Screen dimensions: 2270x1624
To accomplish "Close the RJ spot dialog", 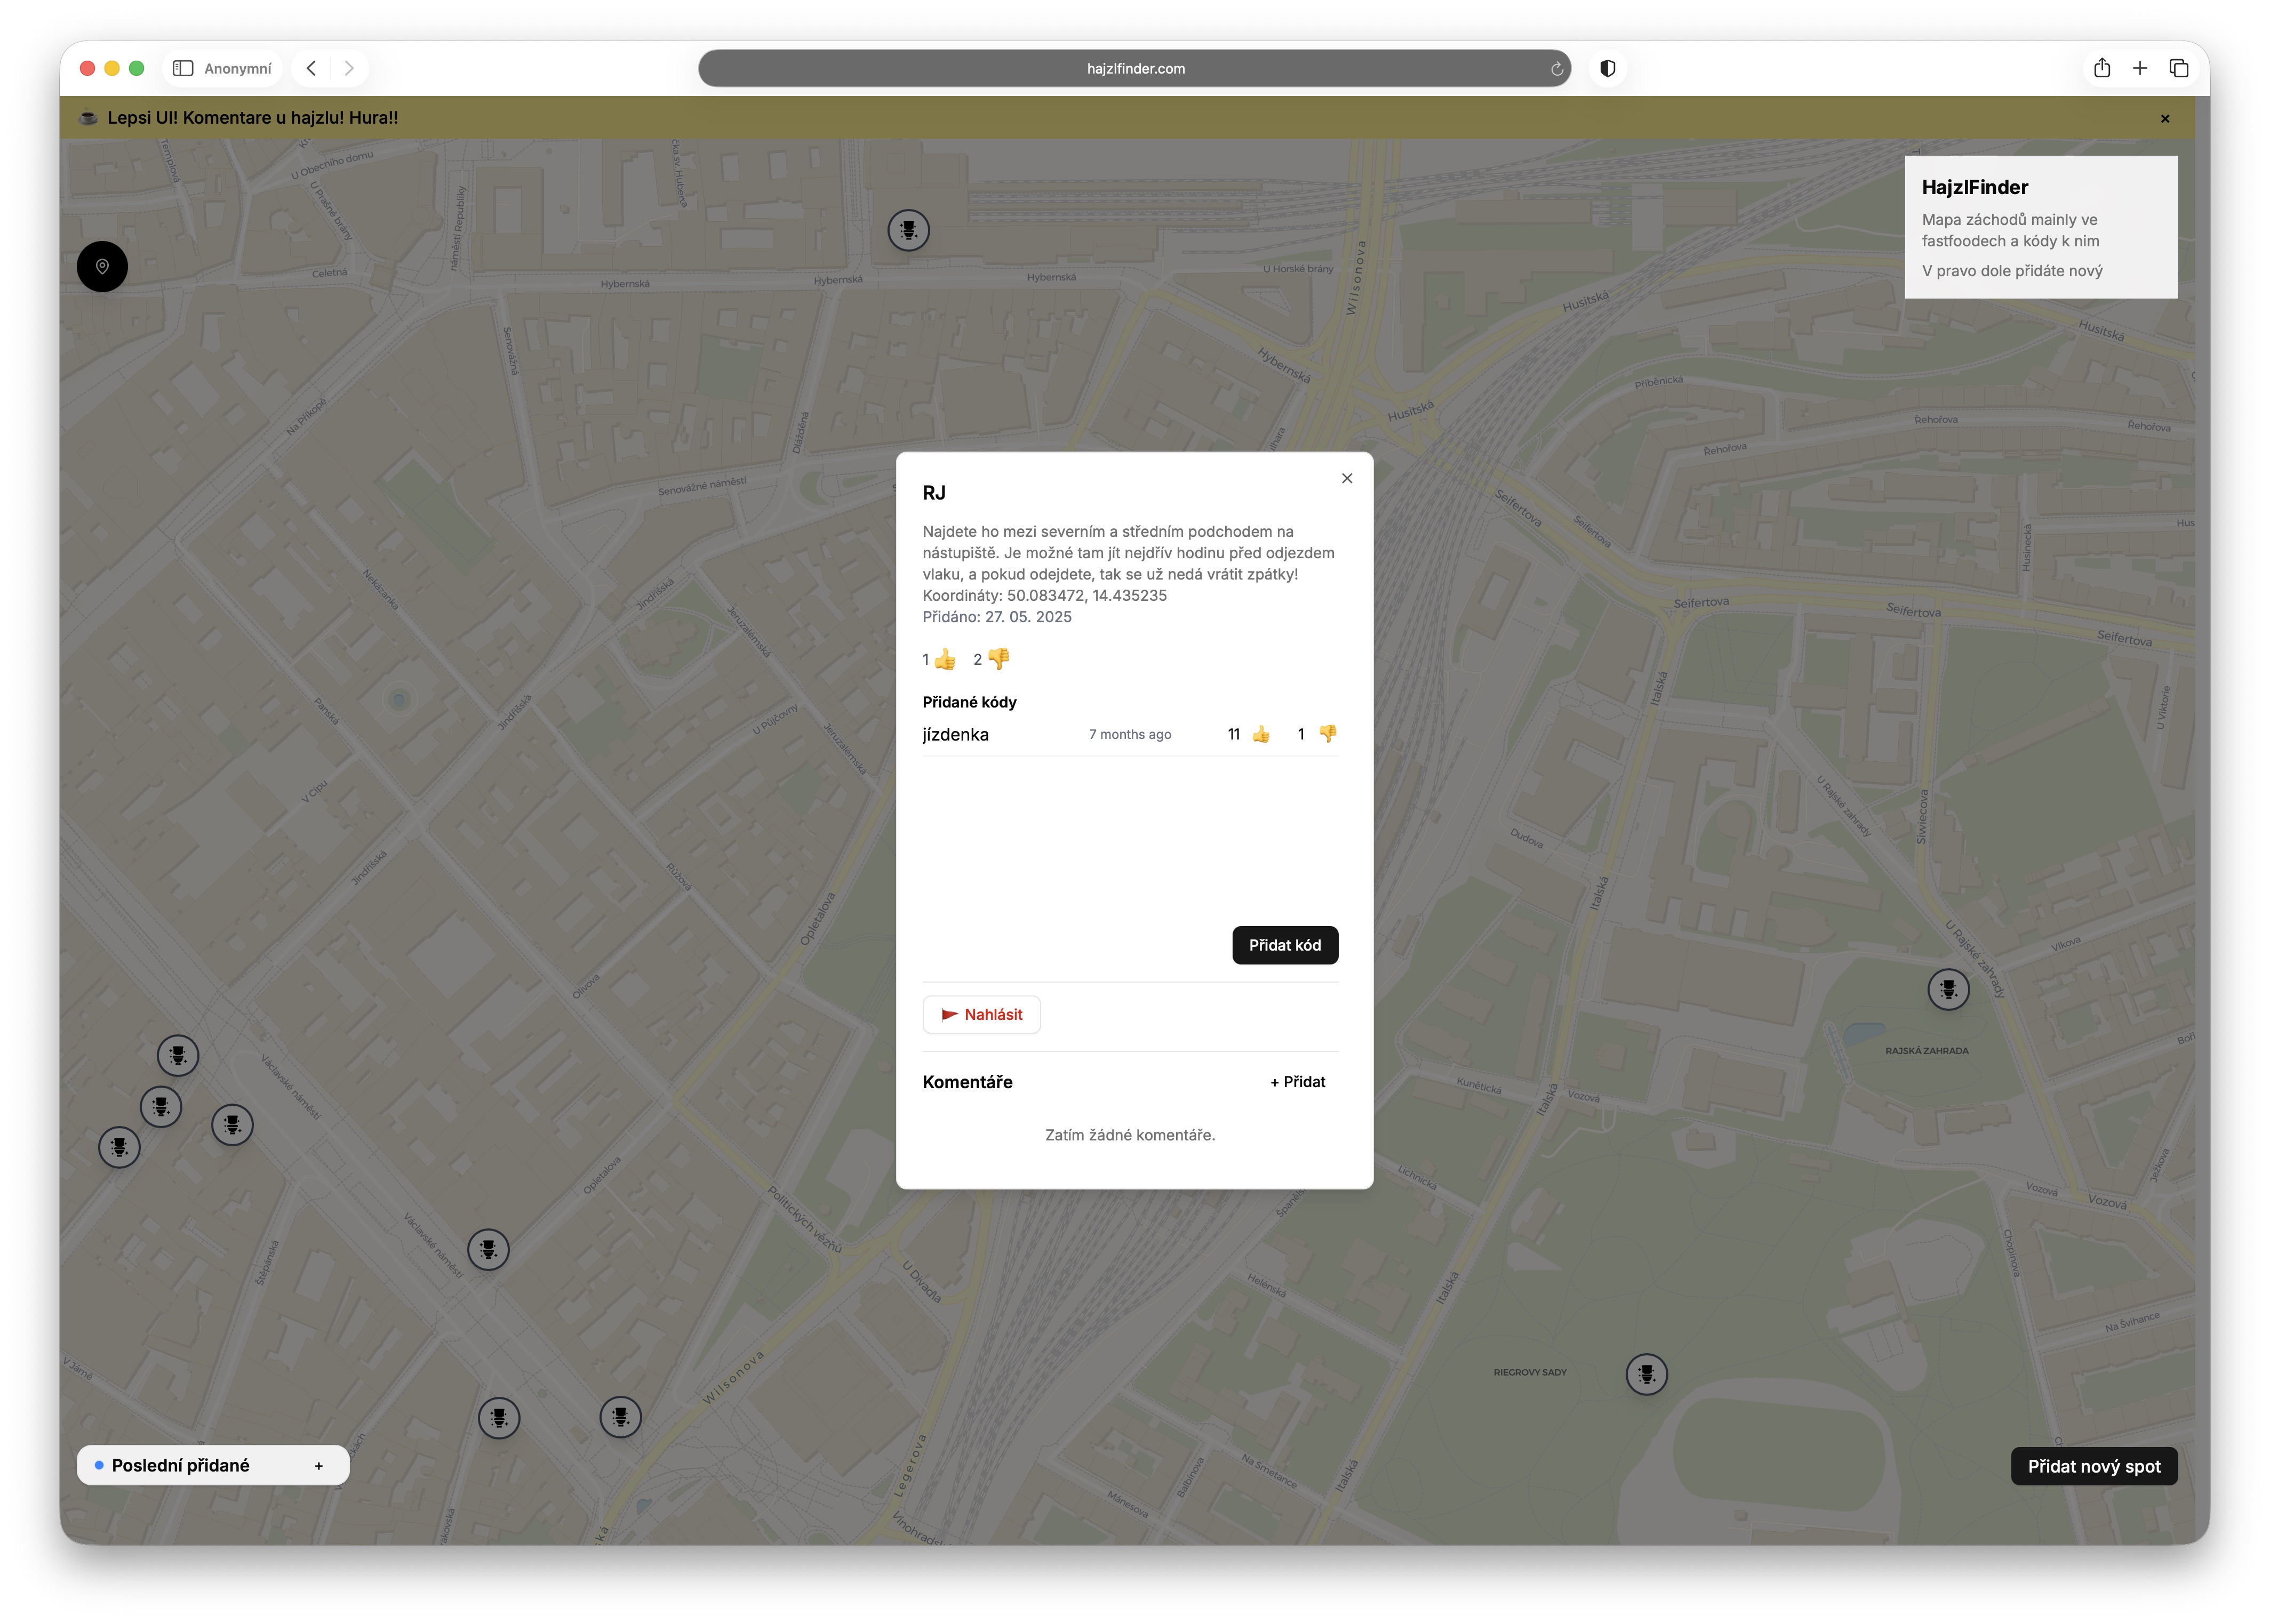I will coord(1347,478).
